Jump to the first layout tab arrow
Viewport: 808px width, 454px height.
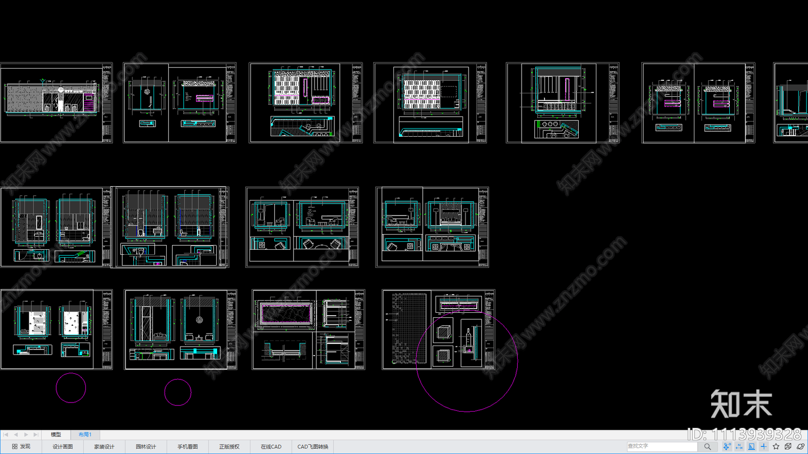click(6, 434)
